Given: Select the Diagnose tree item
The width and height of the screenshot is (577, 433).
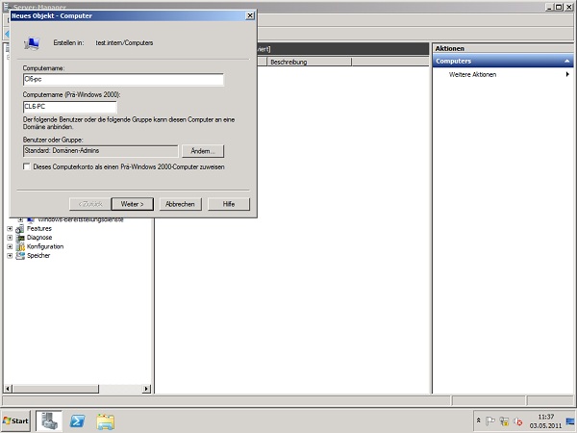Looking at the screenshot, I should click(x=39, y=238).
